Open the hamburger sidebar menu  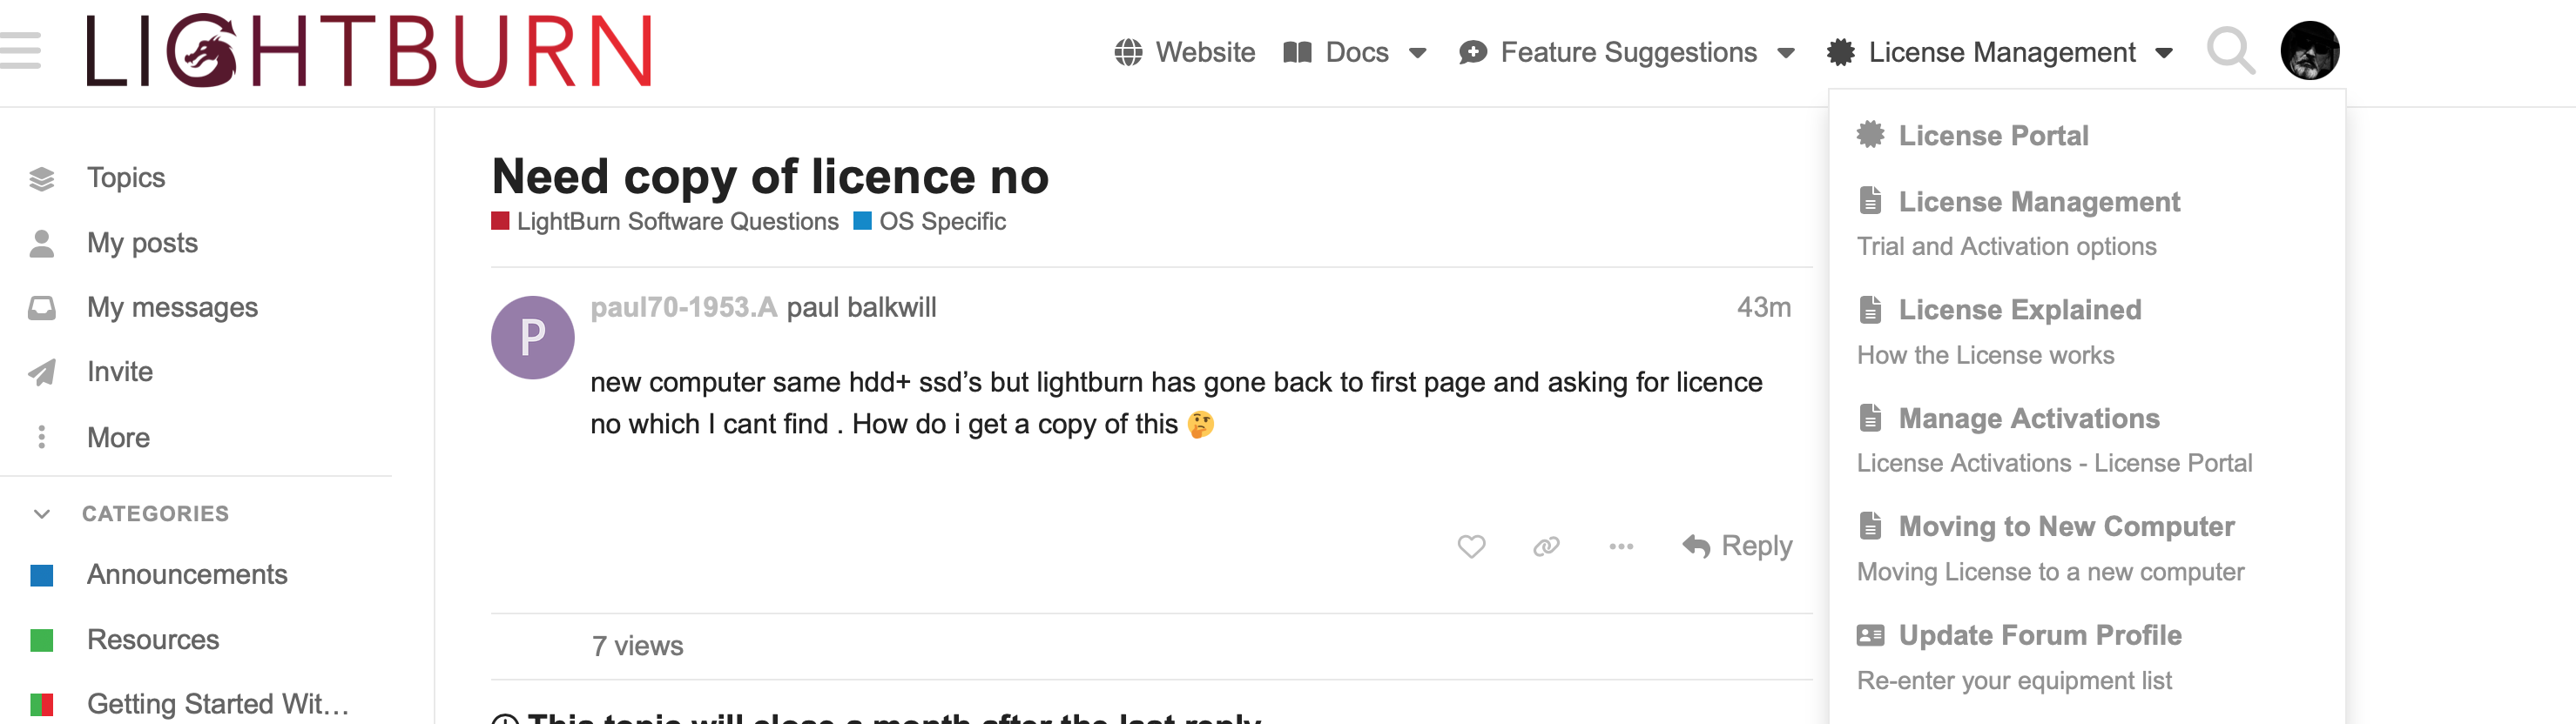(x=20, y=50)
